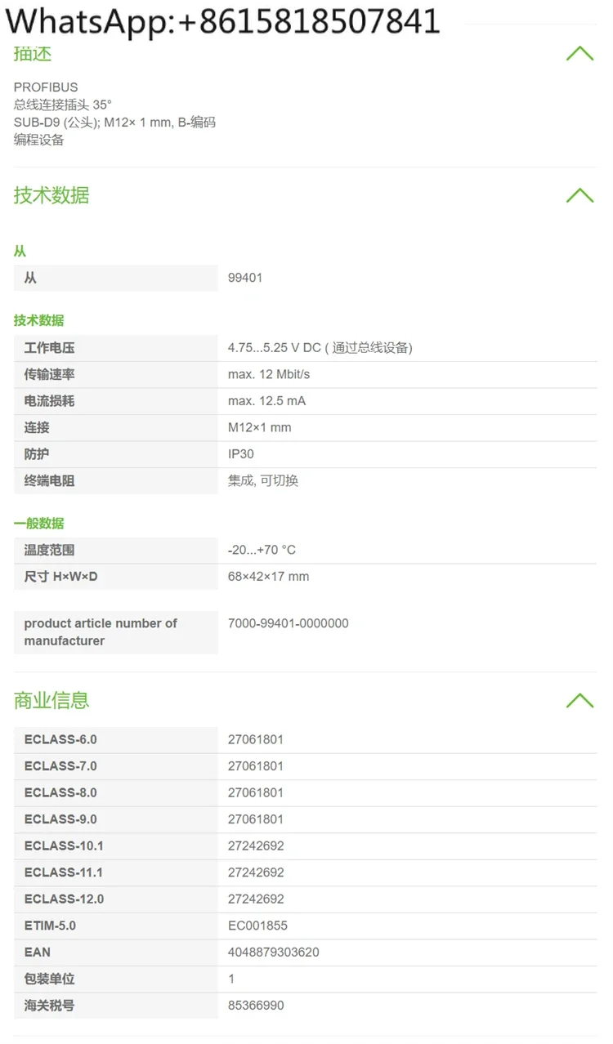
Task: Collapse the 描述 section chevron
Action: coord(579,54)
